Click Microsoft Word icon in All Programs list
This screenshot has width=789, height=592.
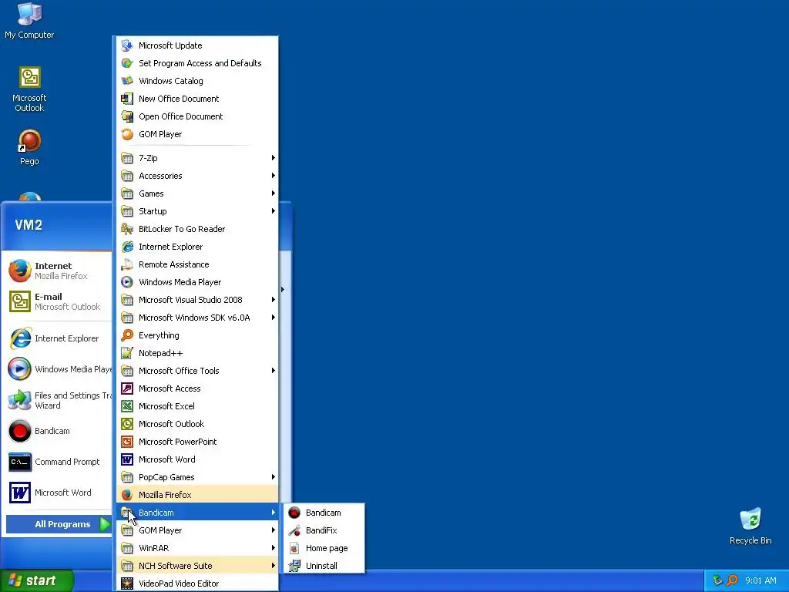point(127,459)
